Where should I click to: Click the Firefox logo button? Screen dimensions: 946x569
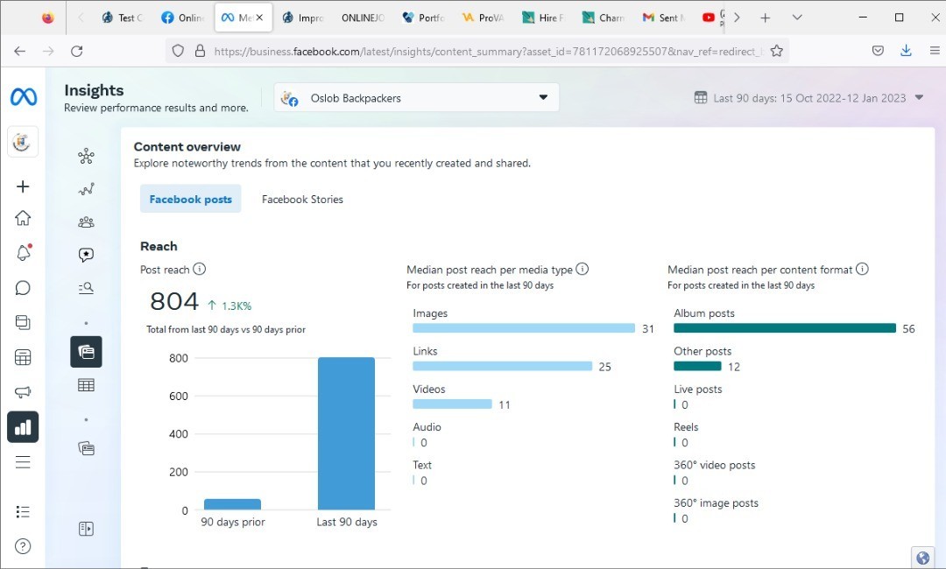point(47,18)
